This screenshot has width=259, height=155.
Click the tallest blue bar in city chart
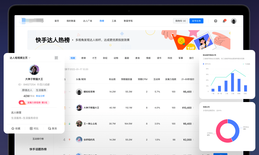point(232,82)
